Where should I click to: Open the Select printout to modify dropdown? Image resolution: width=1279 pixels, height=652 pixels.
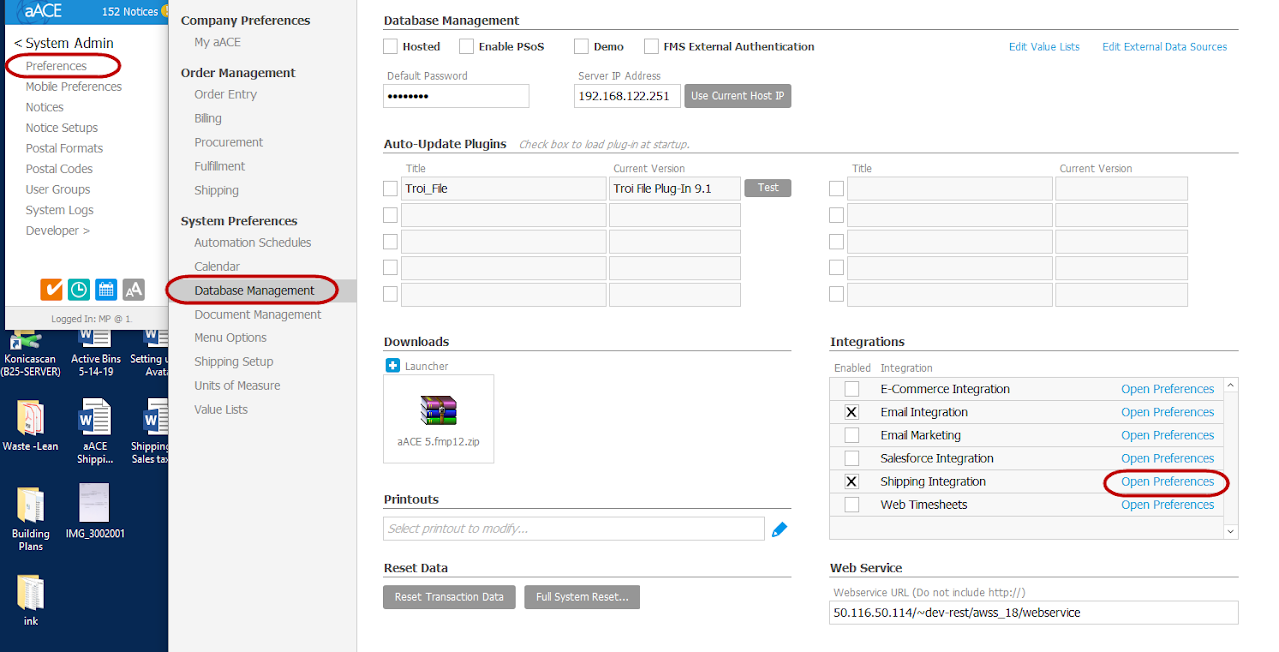pyautogui.click(x=574, y=529)
